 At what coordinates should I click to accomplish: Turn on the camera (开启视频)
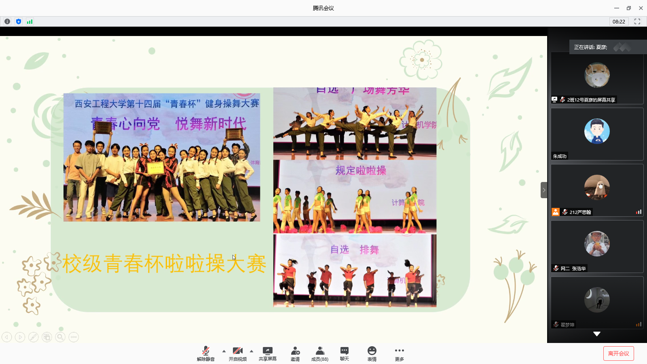[x=237, y=353]
